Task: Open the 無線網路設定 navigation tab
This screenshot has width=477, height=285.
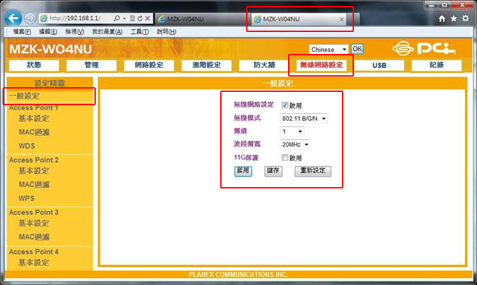Action: 321,65
